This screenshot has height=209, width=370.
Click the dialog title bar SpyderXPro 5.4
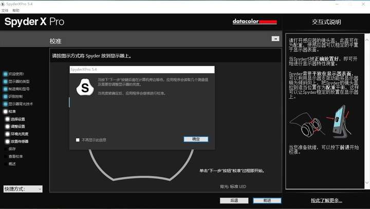click(x=142, y=70)
